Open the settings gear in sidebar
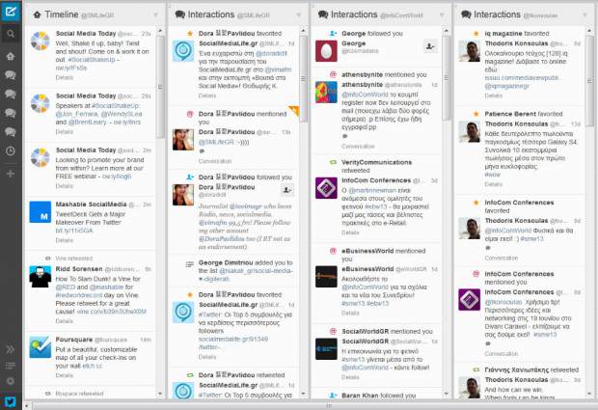 click(x=11, y=381)
